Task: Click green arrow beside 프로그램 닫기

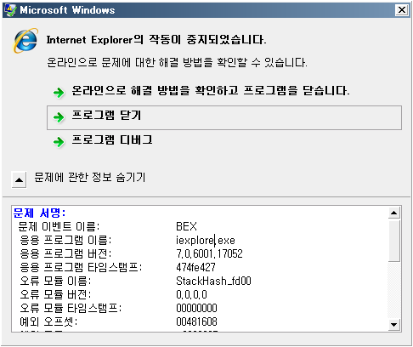Action: 59,117
